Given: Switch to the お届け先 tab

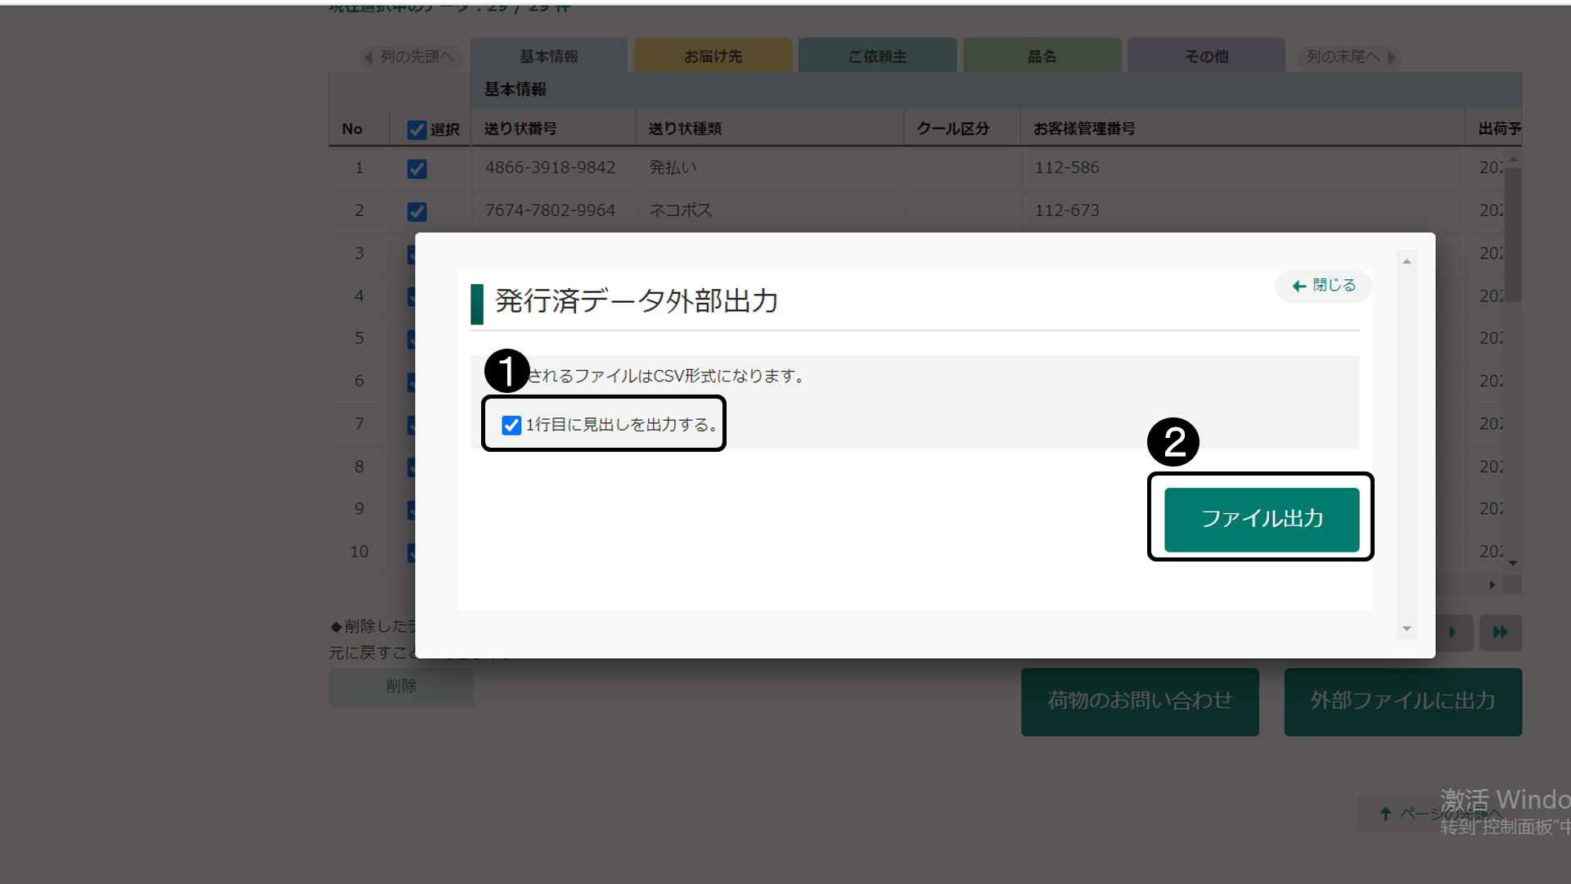Looking at the screenshot, I should pos(713,56).
